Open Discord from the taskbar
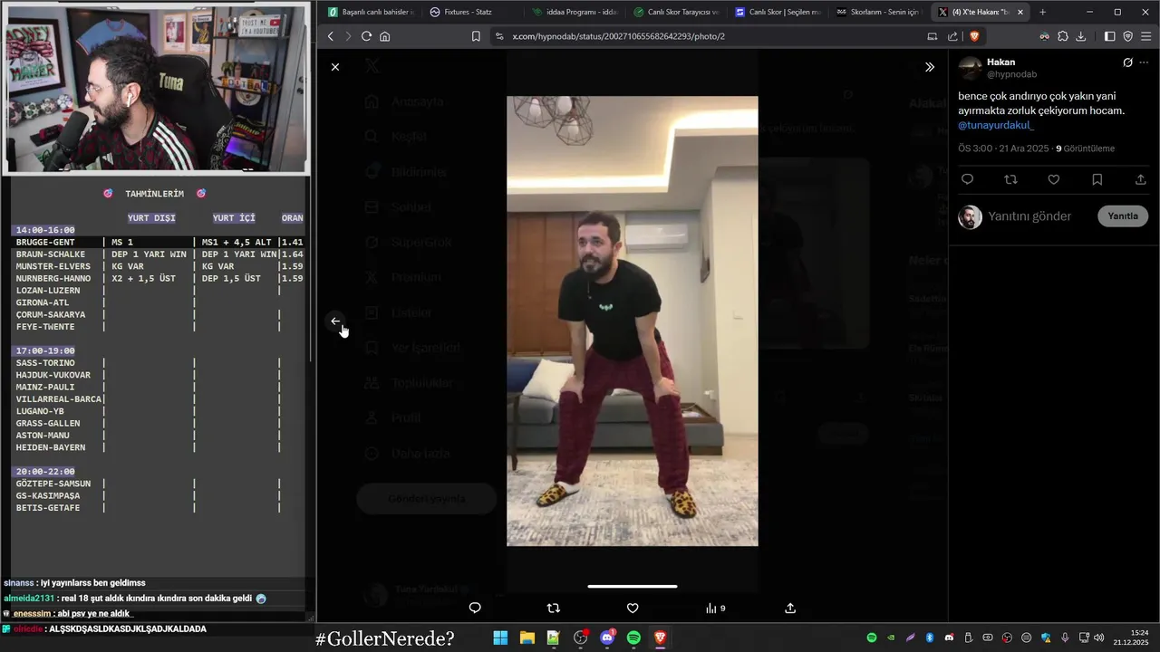1160x652 pixels. (607, 638)
